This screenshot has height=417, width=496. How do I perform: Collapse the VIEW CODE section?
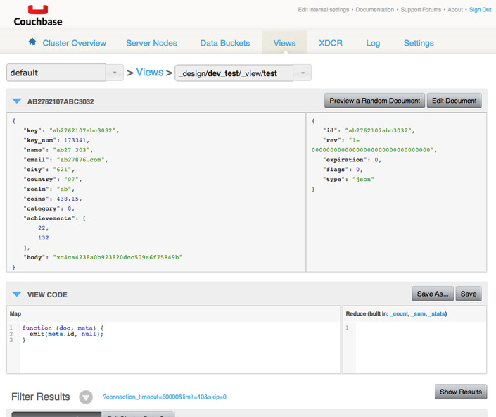[x=16, y=294]
